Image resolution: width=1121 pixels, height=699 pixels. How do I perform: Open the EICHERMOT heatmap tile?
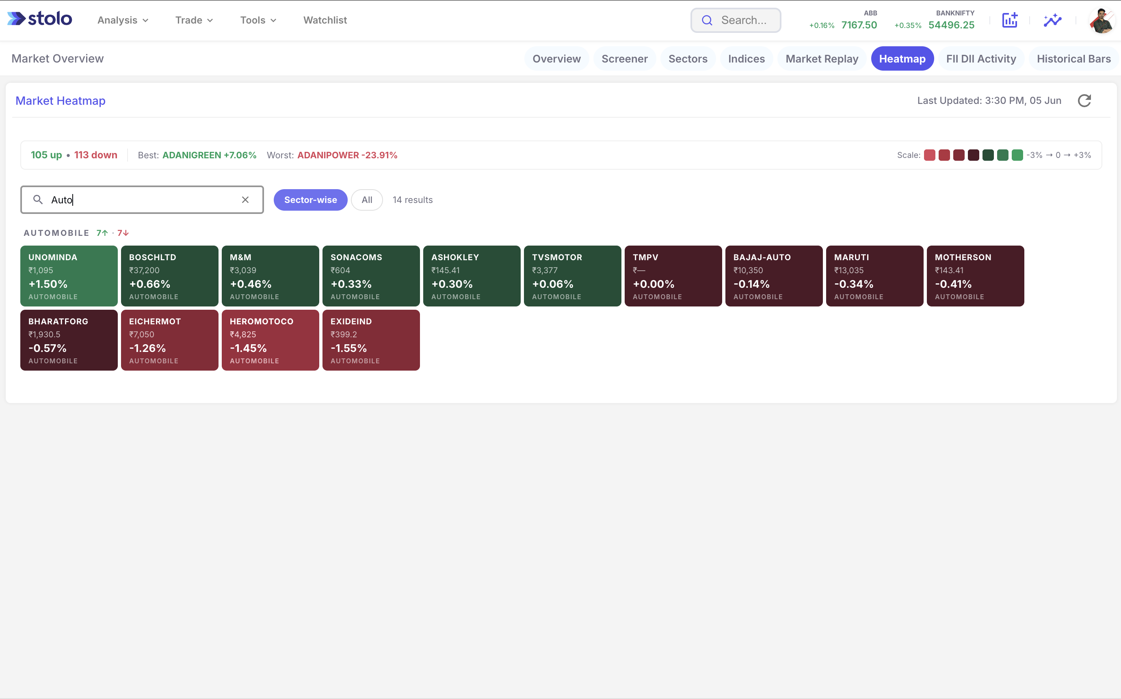[170, 340]
